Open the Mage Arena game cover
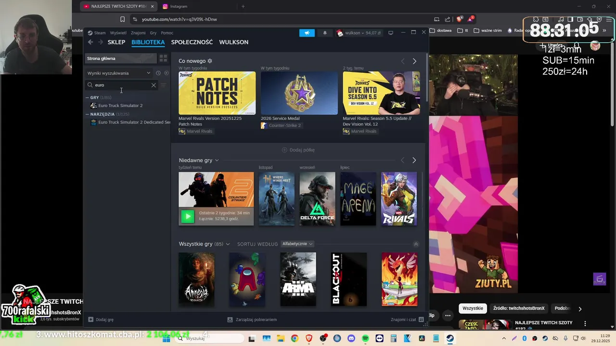 358,199
